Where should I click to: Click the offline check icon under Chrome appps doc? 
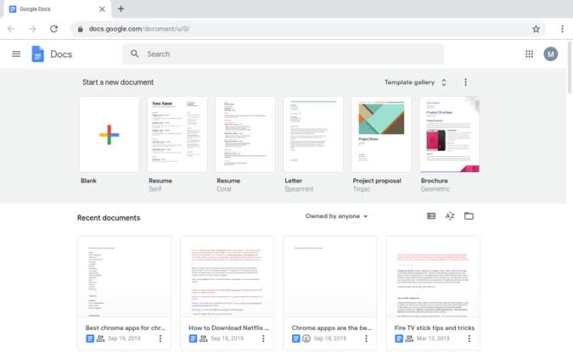(x=306, y=338)
